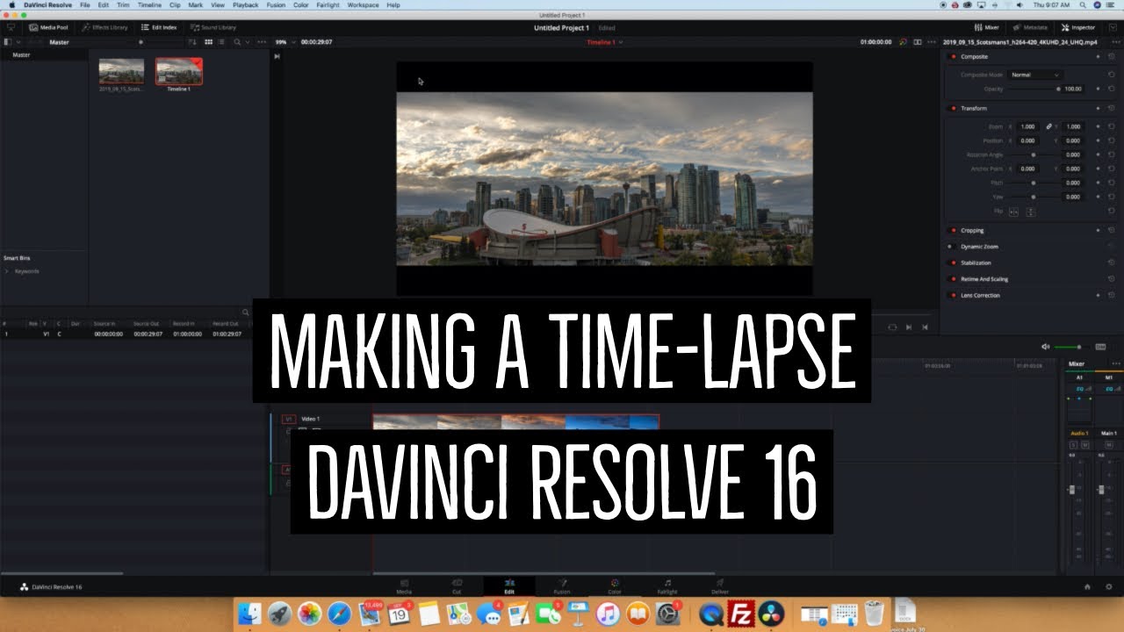The width and height of the screenshot is (1124, 632).
Task: Open the Workspace menu
Action: (x=363, y=5)
